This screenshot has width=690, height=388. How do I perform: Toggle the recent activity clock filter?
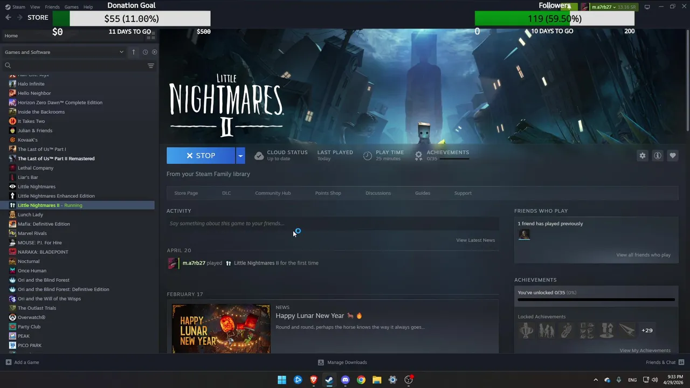tap(145, 52)
